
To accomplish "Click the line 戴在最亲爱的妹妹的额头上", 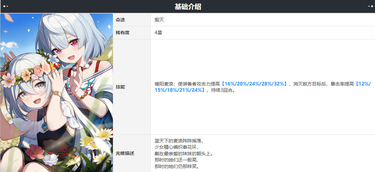I will [x=184, y=154].
